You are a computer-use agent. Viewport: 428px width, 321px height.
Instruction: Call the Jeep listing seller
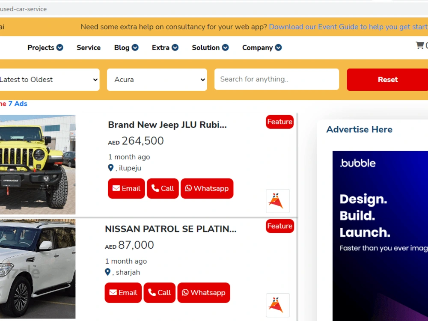tap(163, 188)
